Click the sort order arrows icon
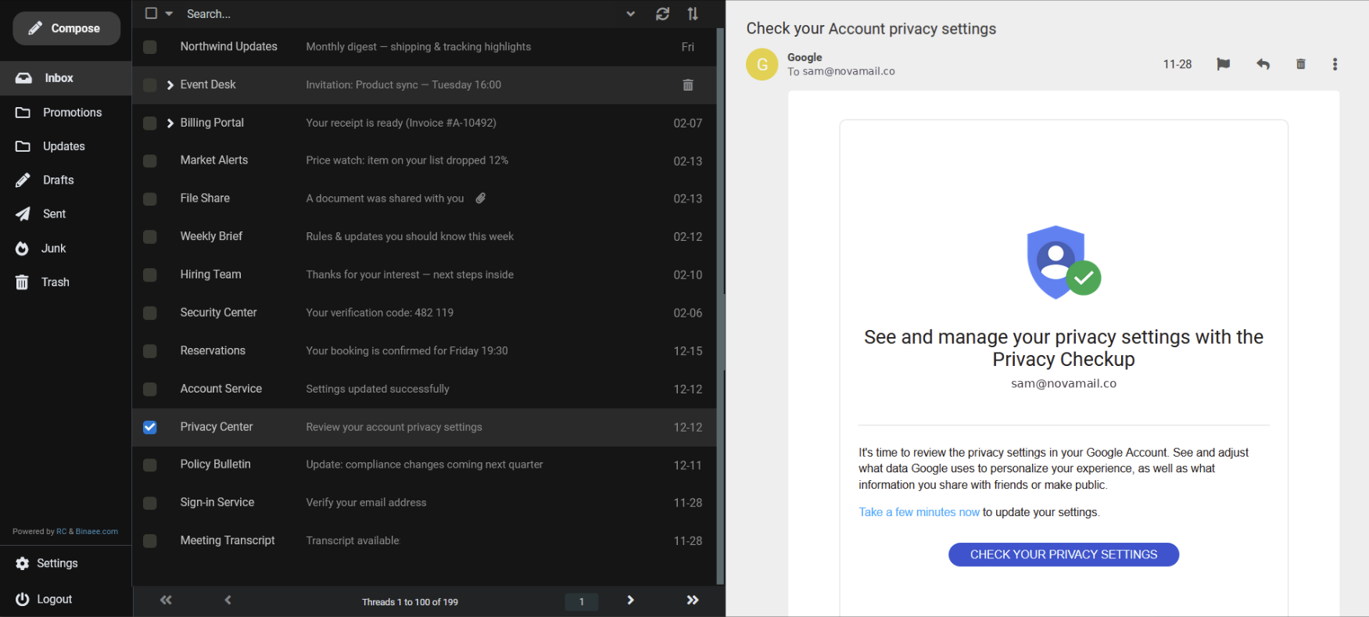Viewport: 1369px width, 617px height. point(693,14)
